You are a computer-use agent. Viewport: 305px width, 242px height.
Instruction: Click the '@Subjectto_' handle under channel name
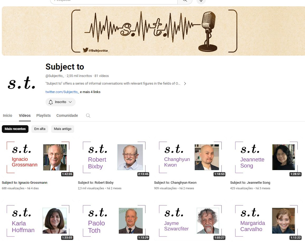point(55,76)
